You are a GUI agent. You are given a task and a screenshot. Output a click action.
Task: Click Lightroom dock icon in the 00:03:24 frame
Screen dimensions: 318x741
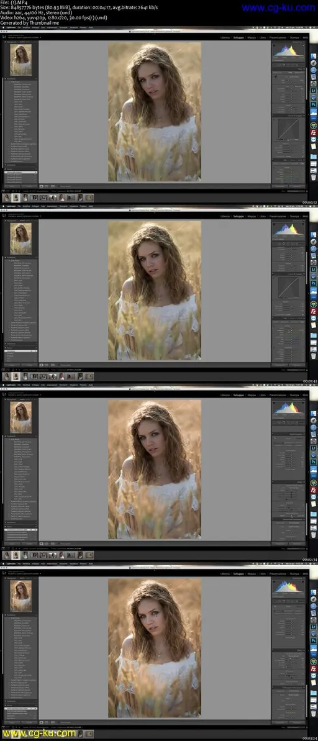pos(313,627)
